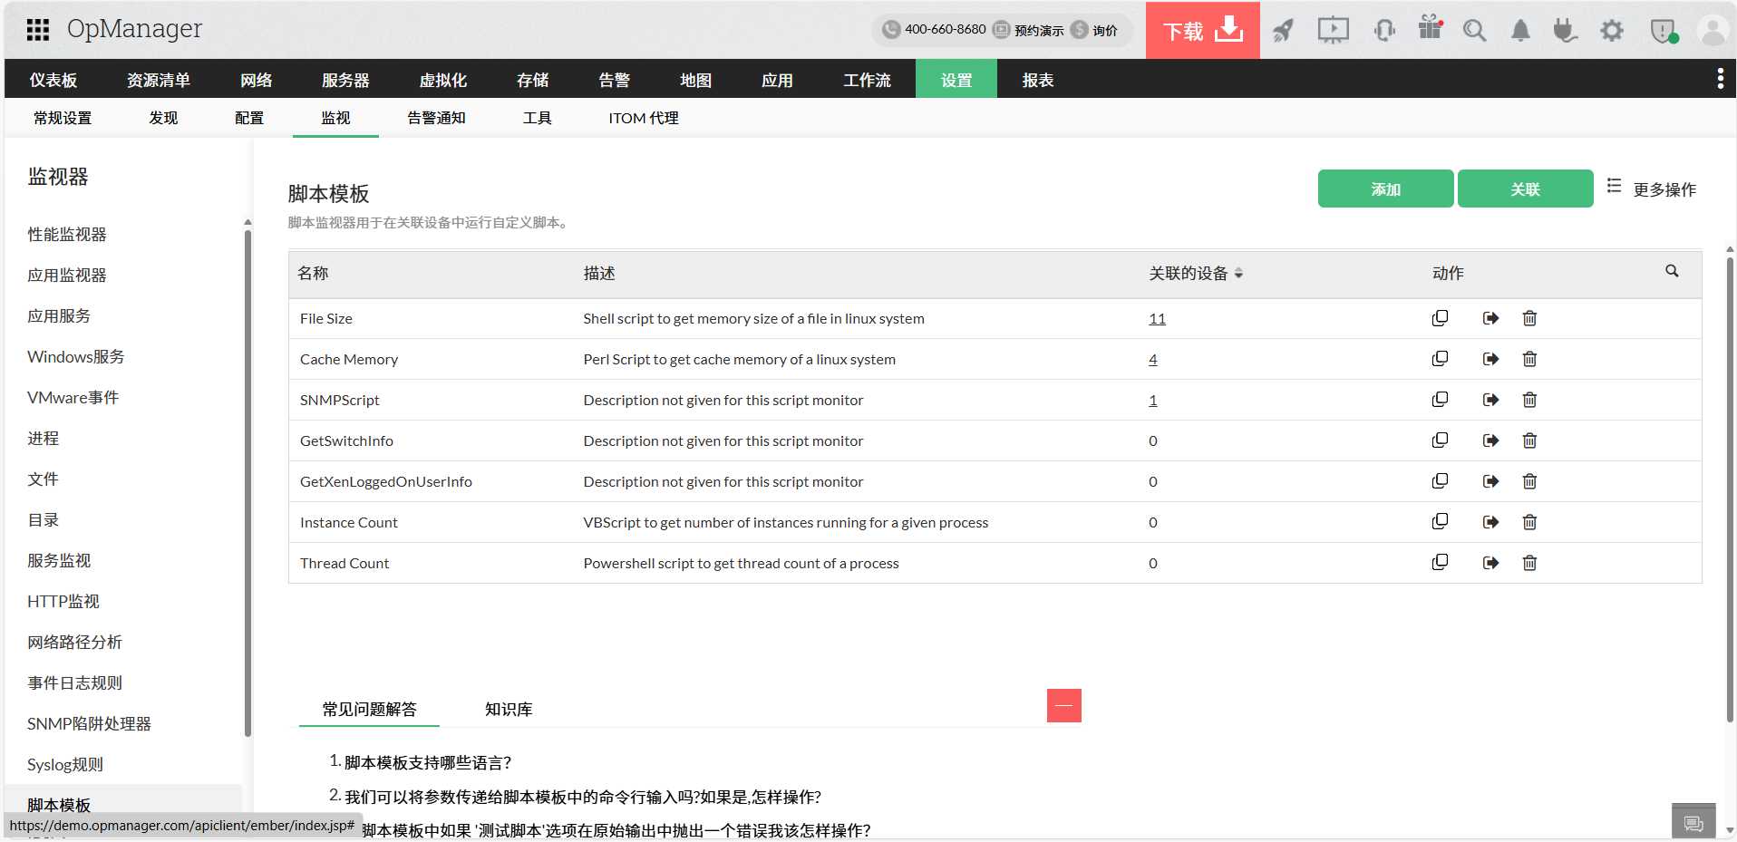Open the table search magnifier icon
The width and height of the screenshot is (1737, 842).
coord(1672,271)
